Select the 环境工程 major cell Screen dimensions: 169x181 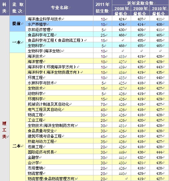point(35,77)
